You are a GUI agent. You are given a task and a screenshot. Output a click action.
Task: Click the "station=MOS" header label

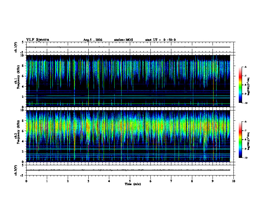[x=124, y=40]
